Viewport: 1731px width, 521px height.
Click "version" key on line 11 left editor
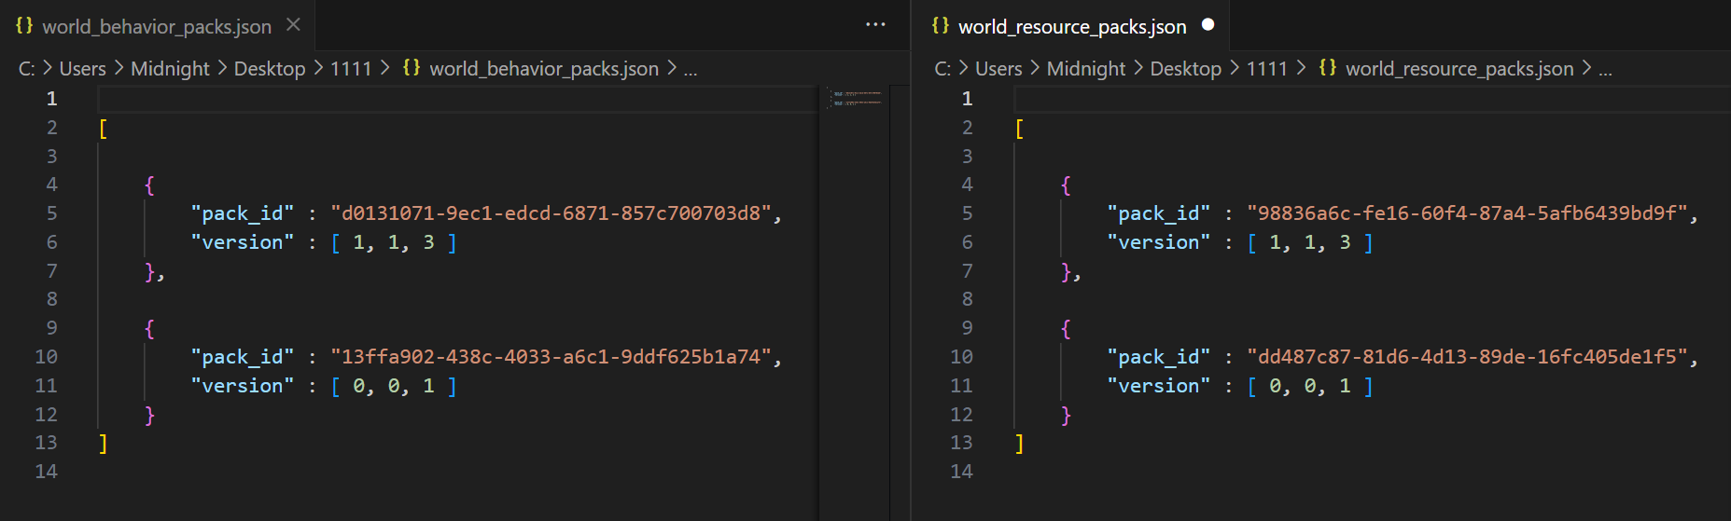click(x=243, y=386)
